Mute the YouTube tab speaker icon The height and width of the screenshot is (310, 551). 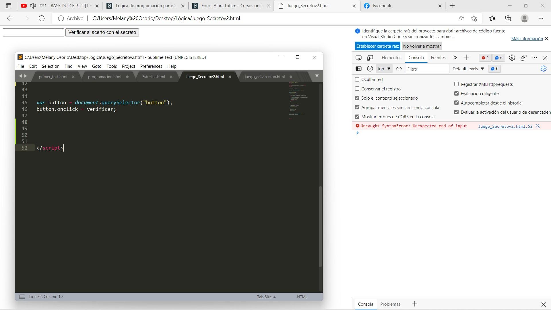[x=33, y=6]
